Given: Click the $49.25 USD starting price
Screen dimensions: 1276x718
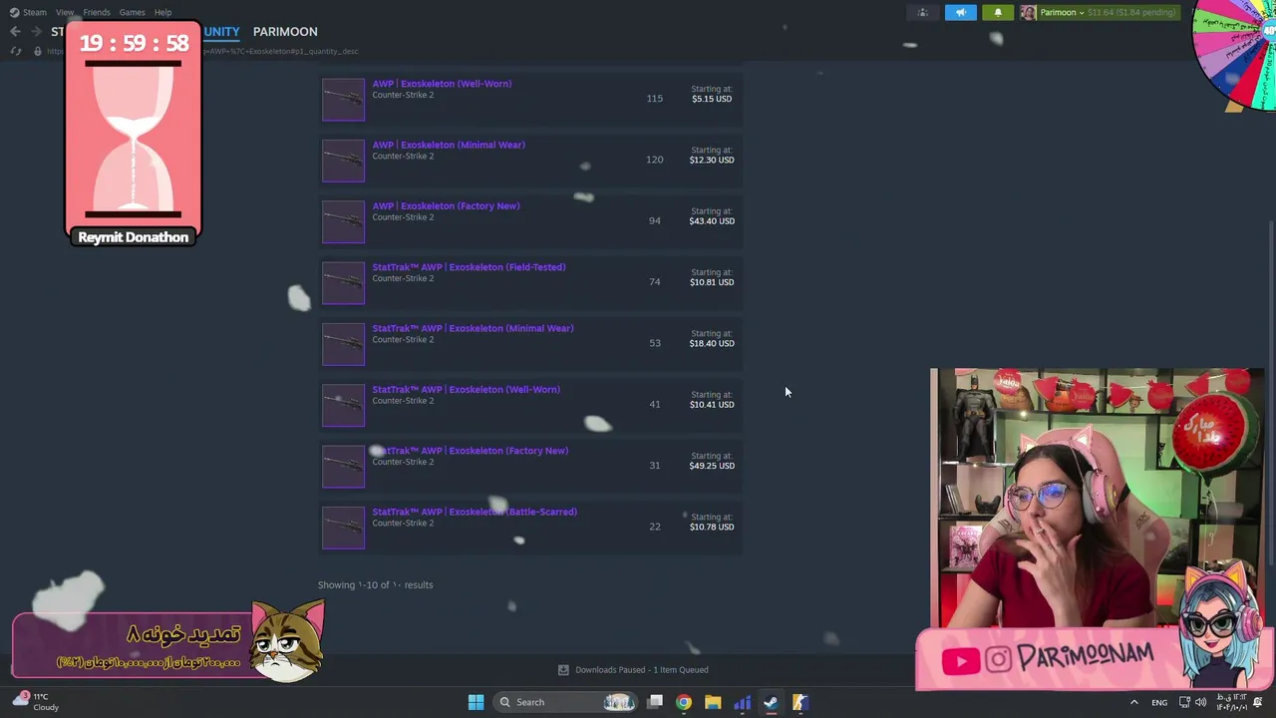Looking at the screenshot, I should (x=712, y=466).
